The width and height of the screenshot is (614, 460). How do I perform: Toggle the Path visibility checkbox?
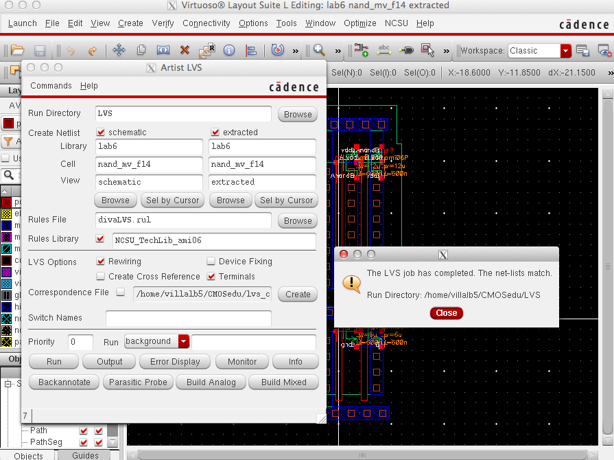(x=84, y=430)
